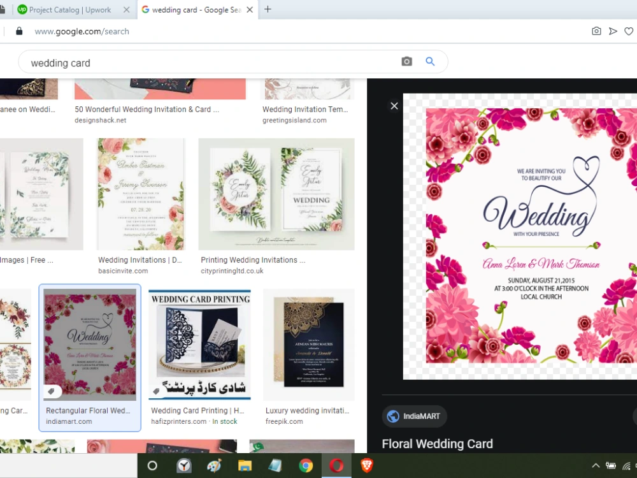Open the eucalyptus greenery invitations thumbnail

click(x=41, y=194)
